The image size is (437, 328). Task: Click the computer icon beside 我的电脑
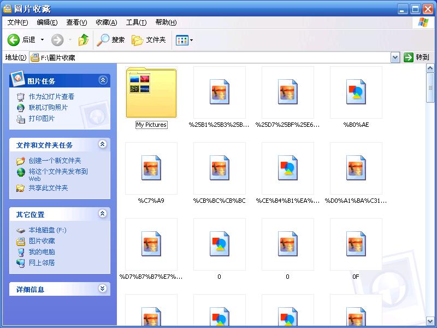pos(21,252)
